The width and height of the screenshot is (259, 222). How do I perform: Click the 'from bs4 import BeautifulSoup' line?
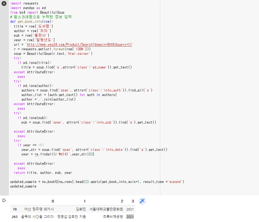click(x=37, y=13)
